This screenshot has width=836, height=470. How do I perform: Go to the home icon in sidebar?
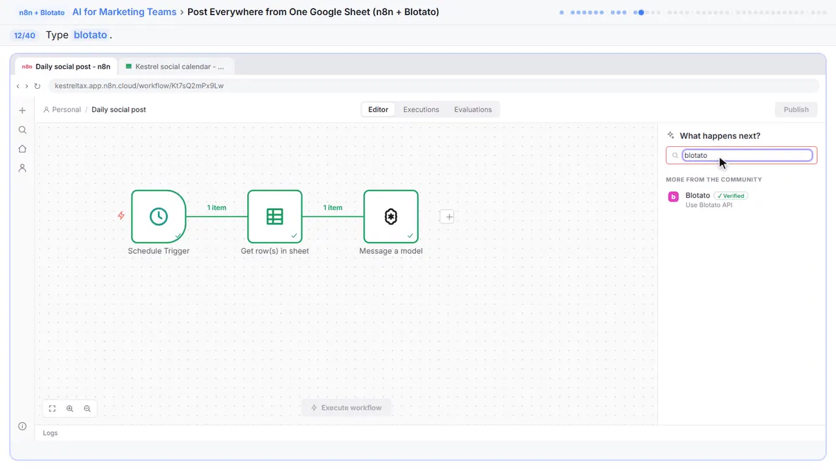click(22, 149)
